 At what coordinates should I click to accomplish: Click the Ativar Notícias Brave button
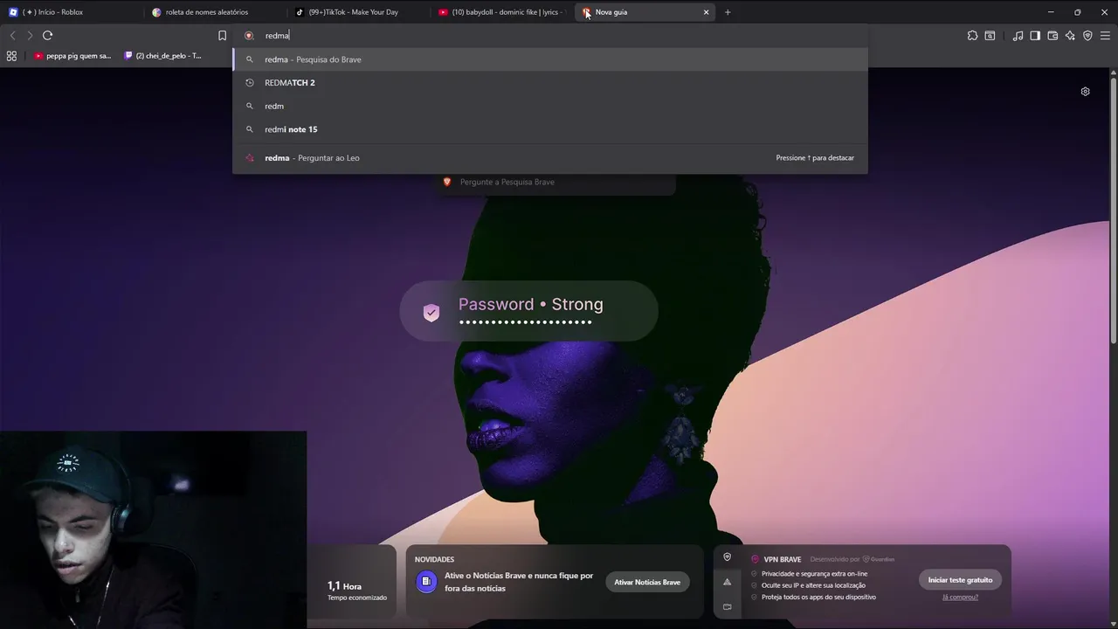coord(647,582)
